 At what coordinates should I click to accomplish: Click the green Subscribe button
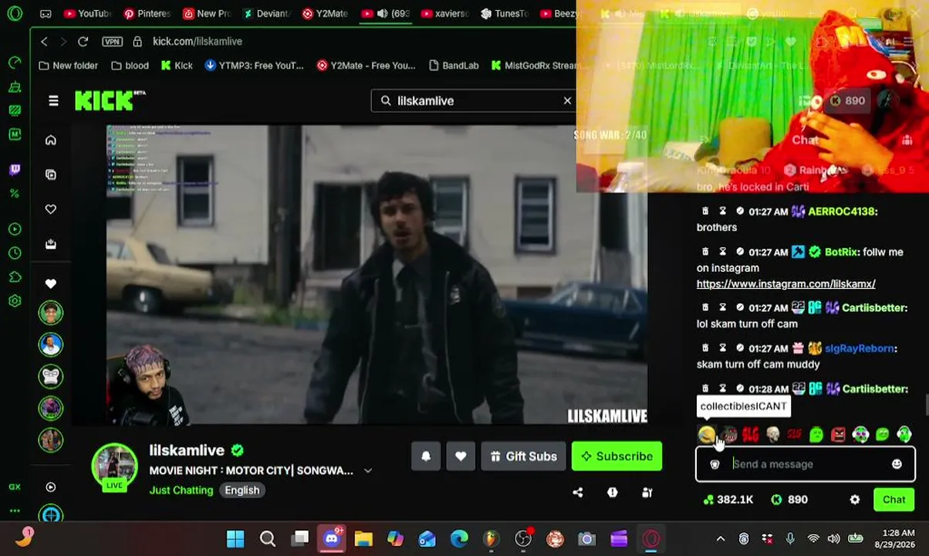click(x=617, y=456)
